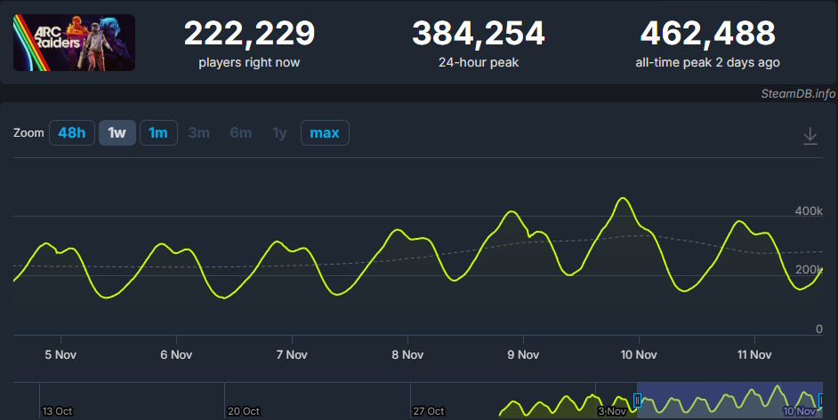The height and width of the screenshot is (420, 838).
Task: Click the 27 Oct navigator label
Action: pos(429,411)
